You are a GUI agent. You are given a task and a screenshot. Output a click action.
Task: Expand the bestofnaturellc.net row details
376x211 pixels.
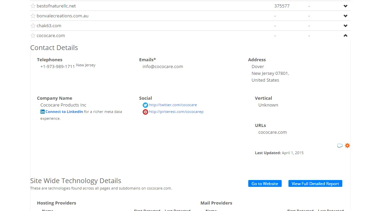pyautogui.click(x=345, y=6)
